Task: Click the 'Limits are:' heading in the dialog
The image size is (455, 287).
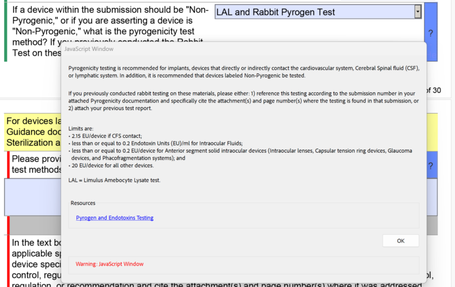Action: click(x=82, y=128)
